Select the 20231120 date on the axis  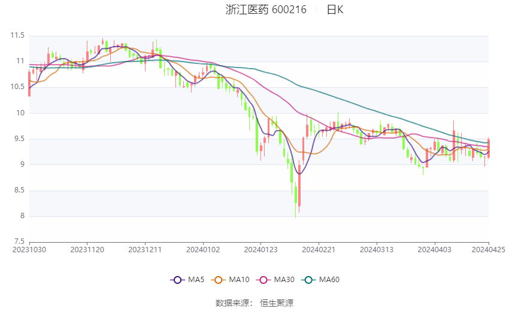[x=87, y=249]
